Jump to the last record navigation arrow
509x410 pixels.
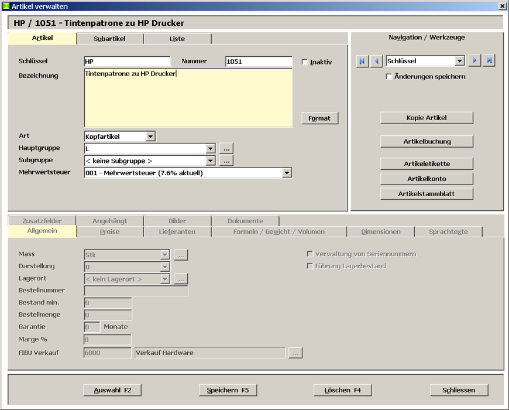tap(489, 61)
